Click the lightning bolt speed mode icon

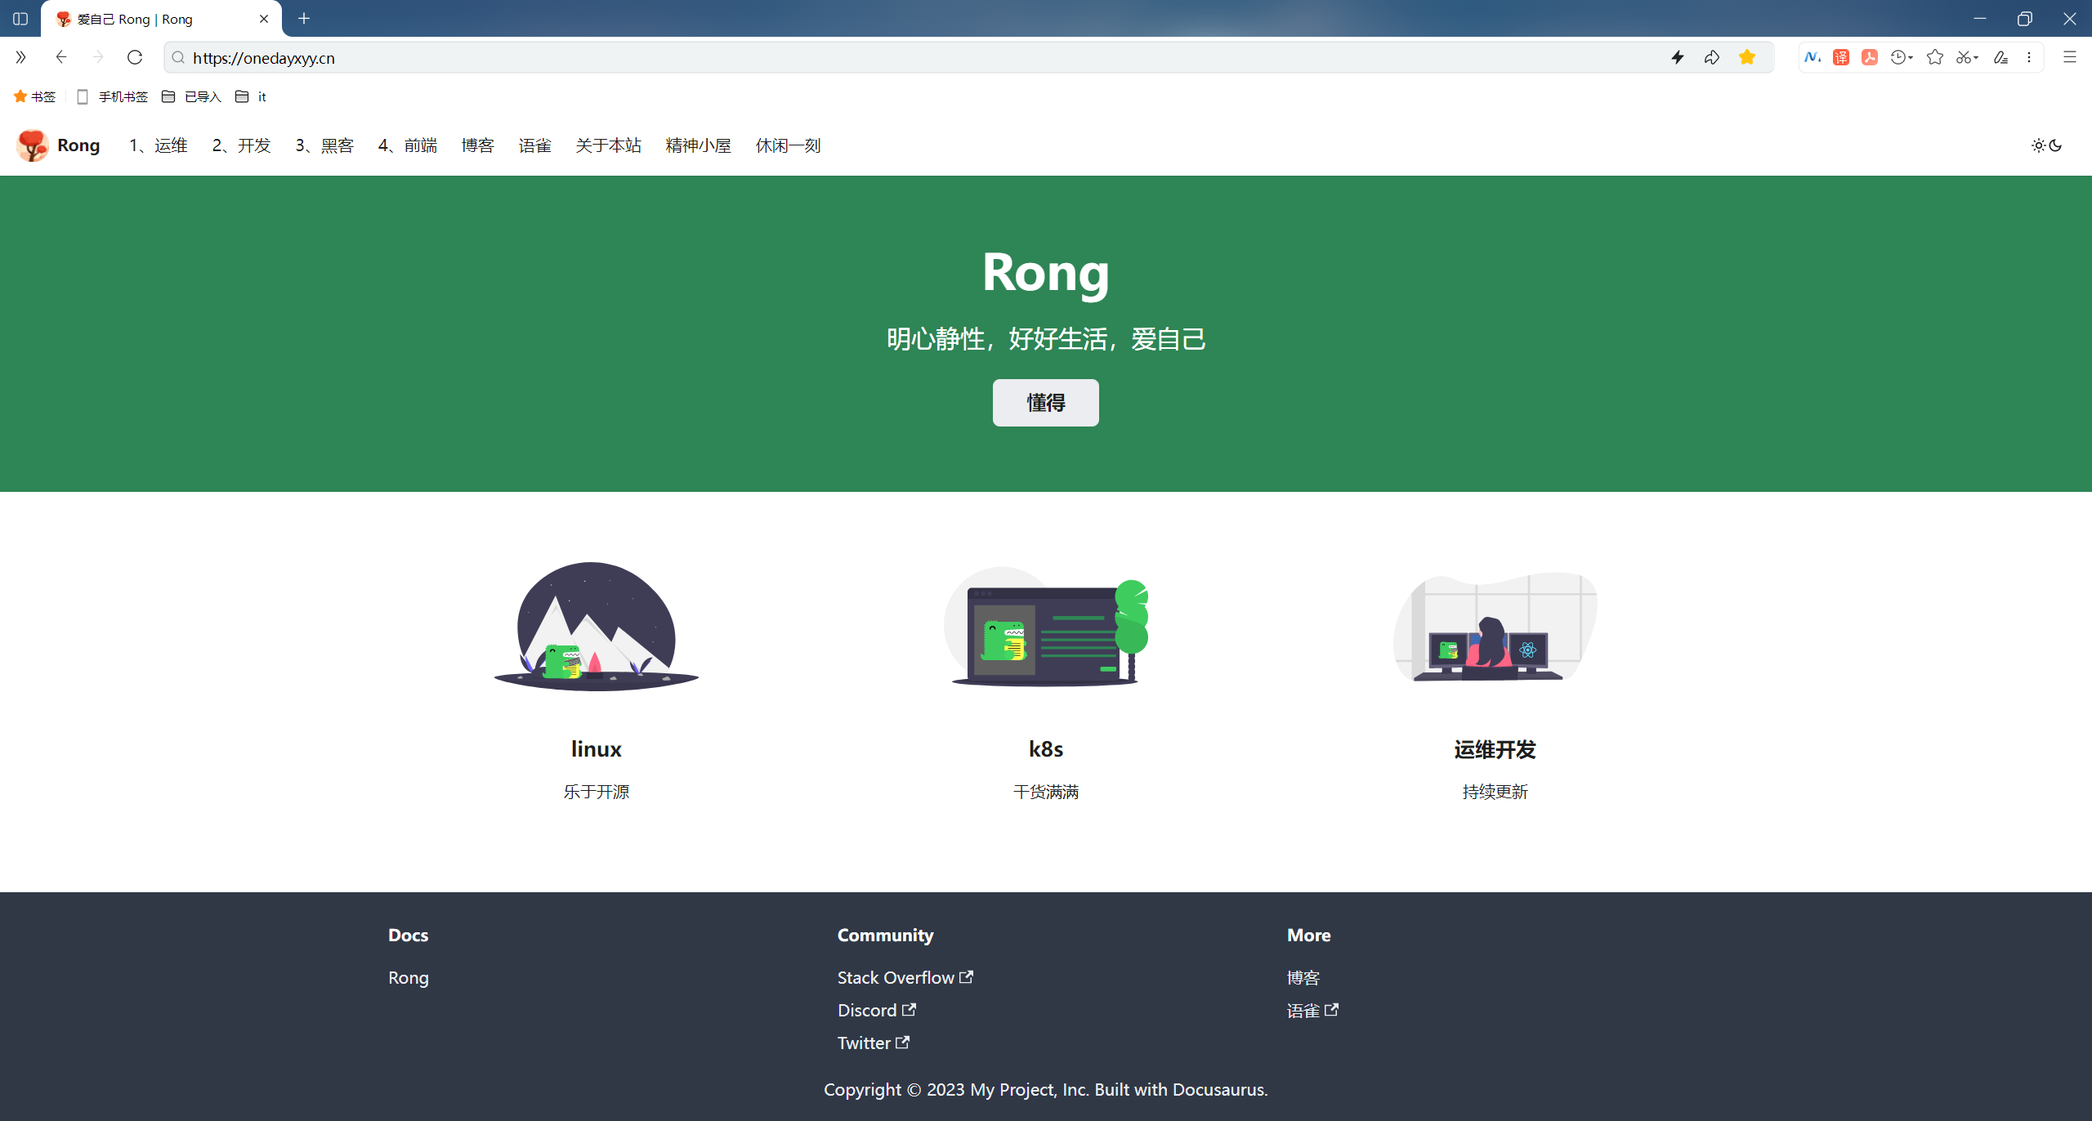coord(1678,57)
